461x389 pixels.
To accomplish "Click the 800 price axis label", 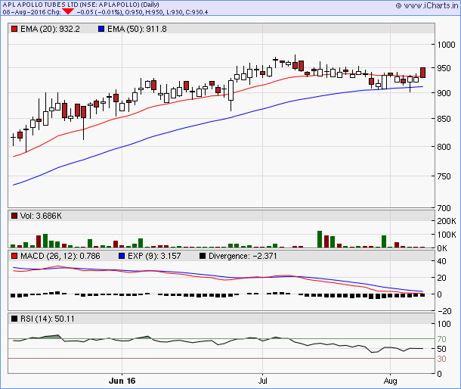I will click(444, 147).
